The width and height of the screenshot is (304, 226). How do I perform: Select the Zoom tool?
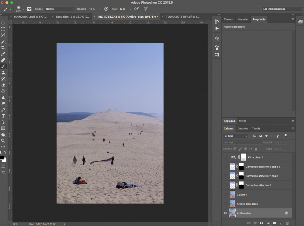pyautogui.click(x=3, y=141)
